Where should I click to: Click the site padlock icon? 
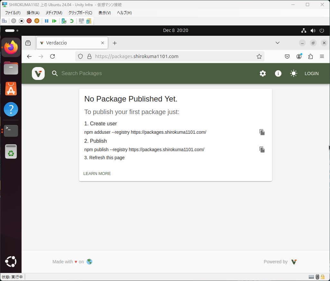89,56
